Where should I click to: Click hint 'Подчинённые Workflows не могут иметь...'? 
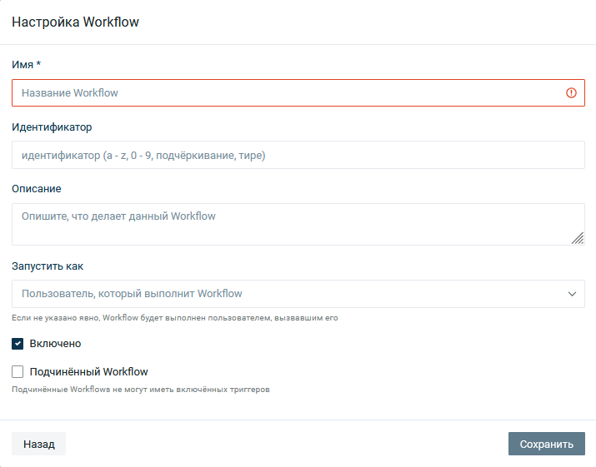(141, 390)
